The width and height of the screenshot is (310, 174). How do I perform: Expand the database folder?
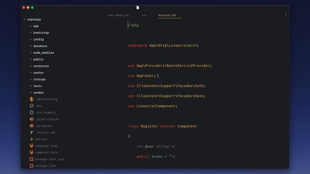point(31,46)
